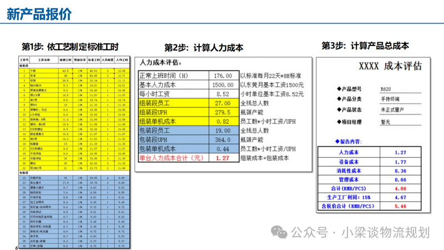The width and height of the screenshot is (444, 250).
Task: Select the 第2步 计算人力成本 heading
Action: [204, 48]
